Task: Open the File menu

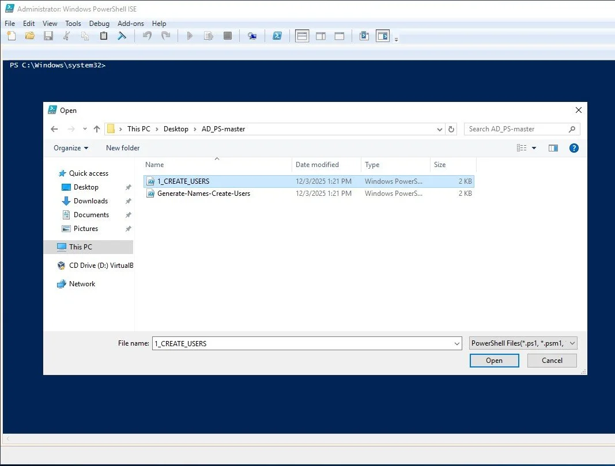Action: [10, 24]
